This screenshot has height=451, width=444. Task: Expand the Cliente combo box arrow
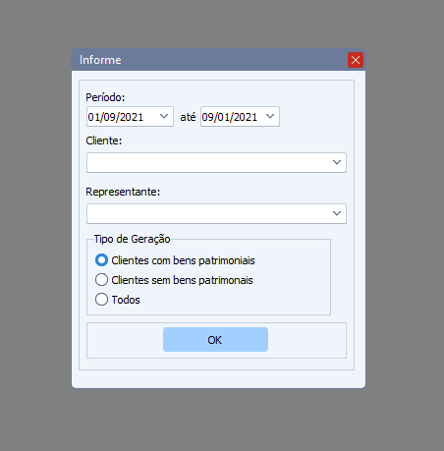coord(337,162)
